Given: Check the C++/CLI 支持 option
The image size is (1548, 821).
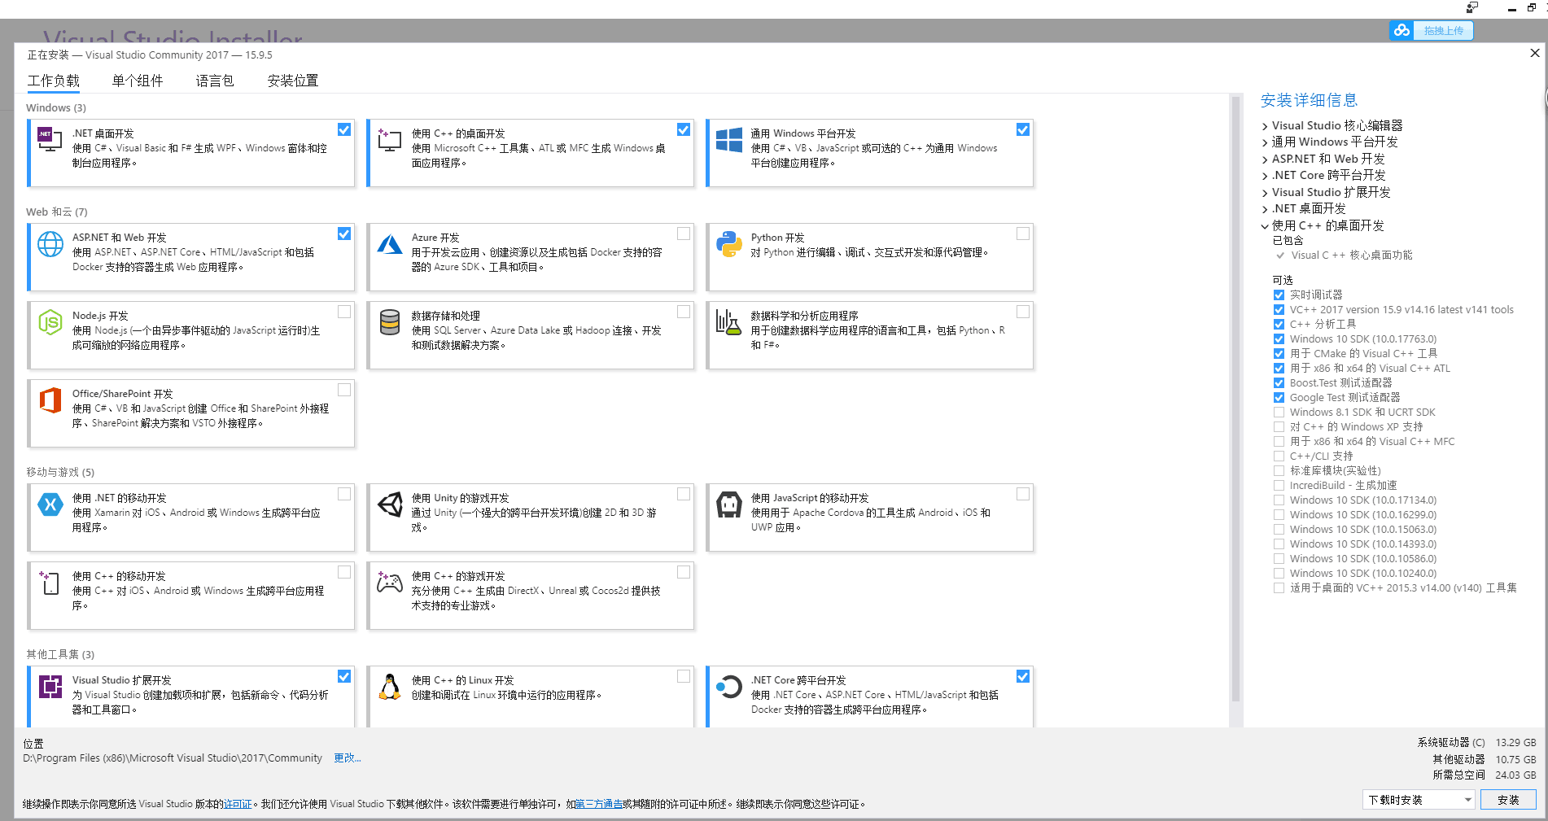Looking at the screenshot, I should (1279, 456).
